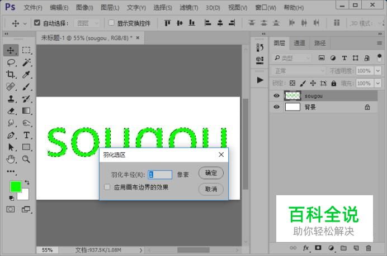Click the green foreground color swatch
387x256 pixels.
point(15,186)
